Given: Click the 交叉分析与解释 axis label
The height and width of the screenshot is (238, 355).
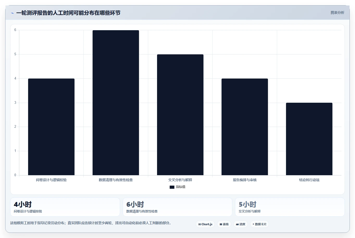Looking at the screenshot, I should [180, 180].
